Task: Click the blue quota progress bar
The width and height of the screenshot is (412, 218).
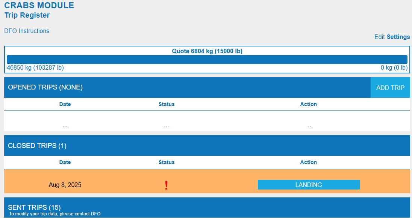Action: click(207, 60)
